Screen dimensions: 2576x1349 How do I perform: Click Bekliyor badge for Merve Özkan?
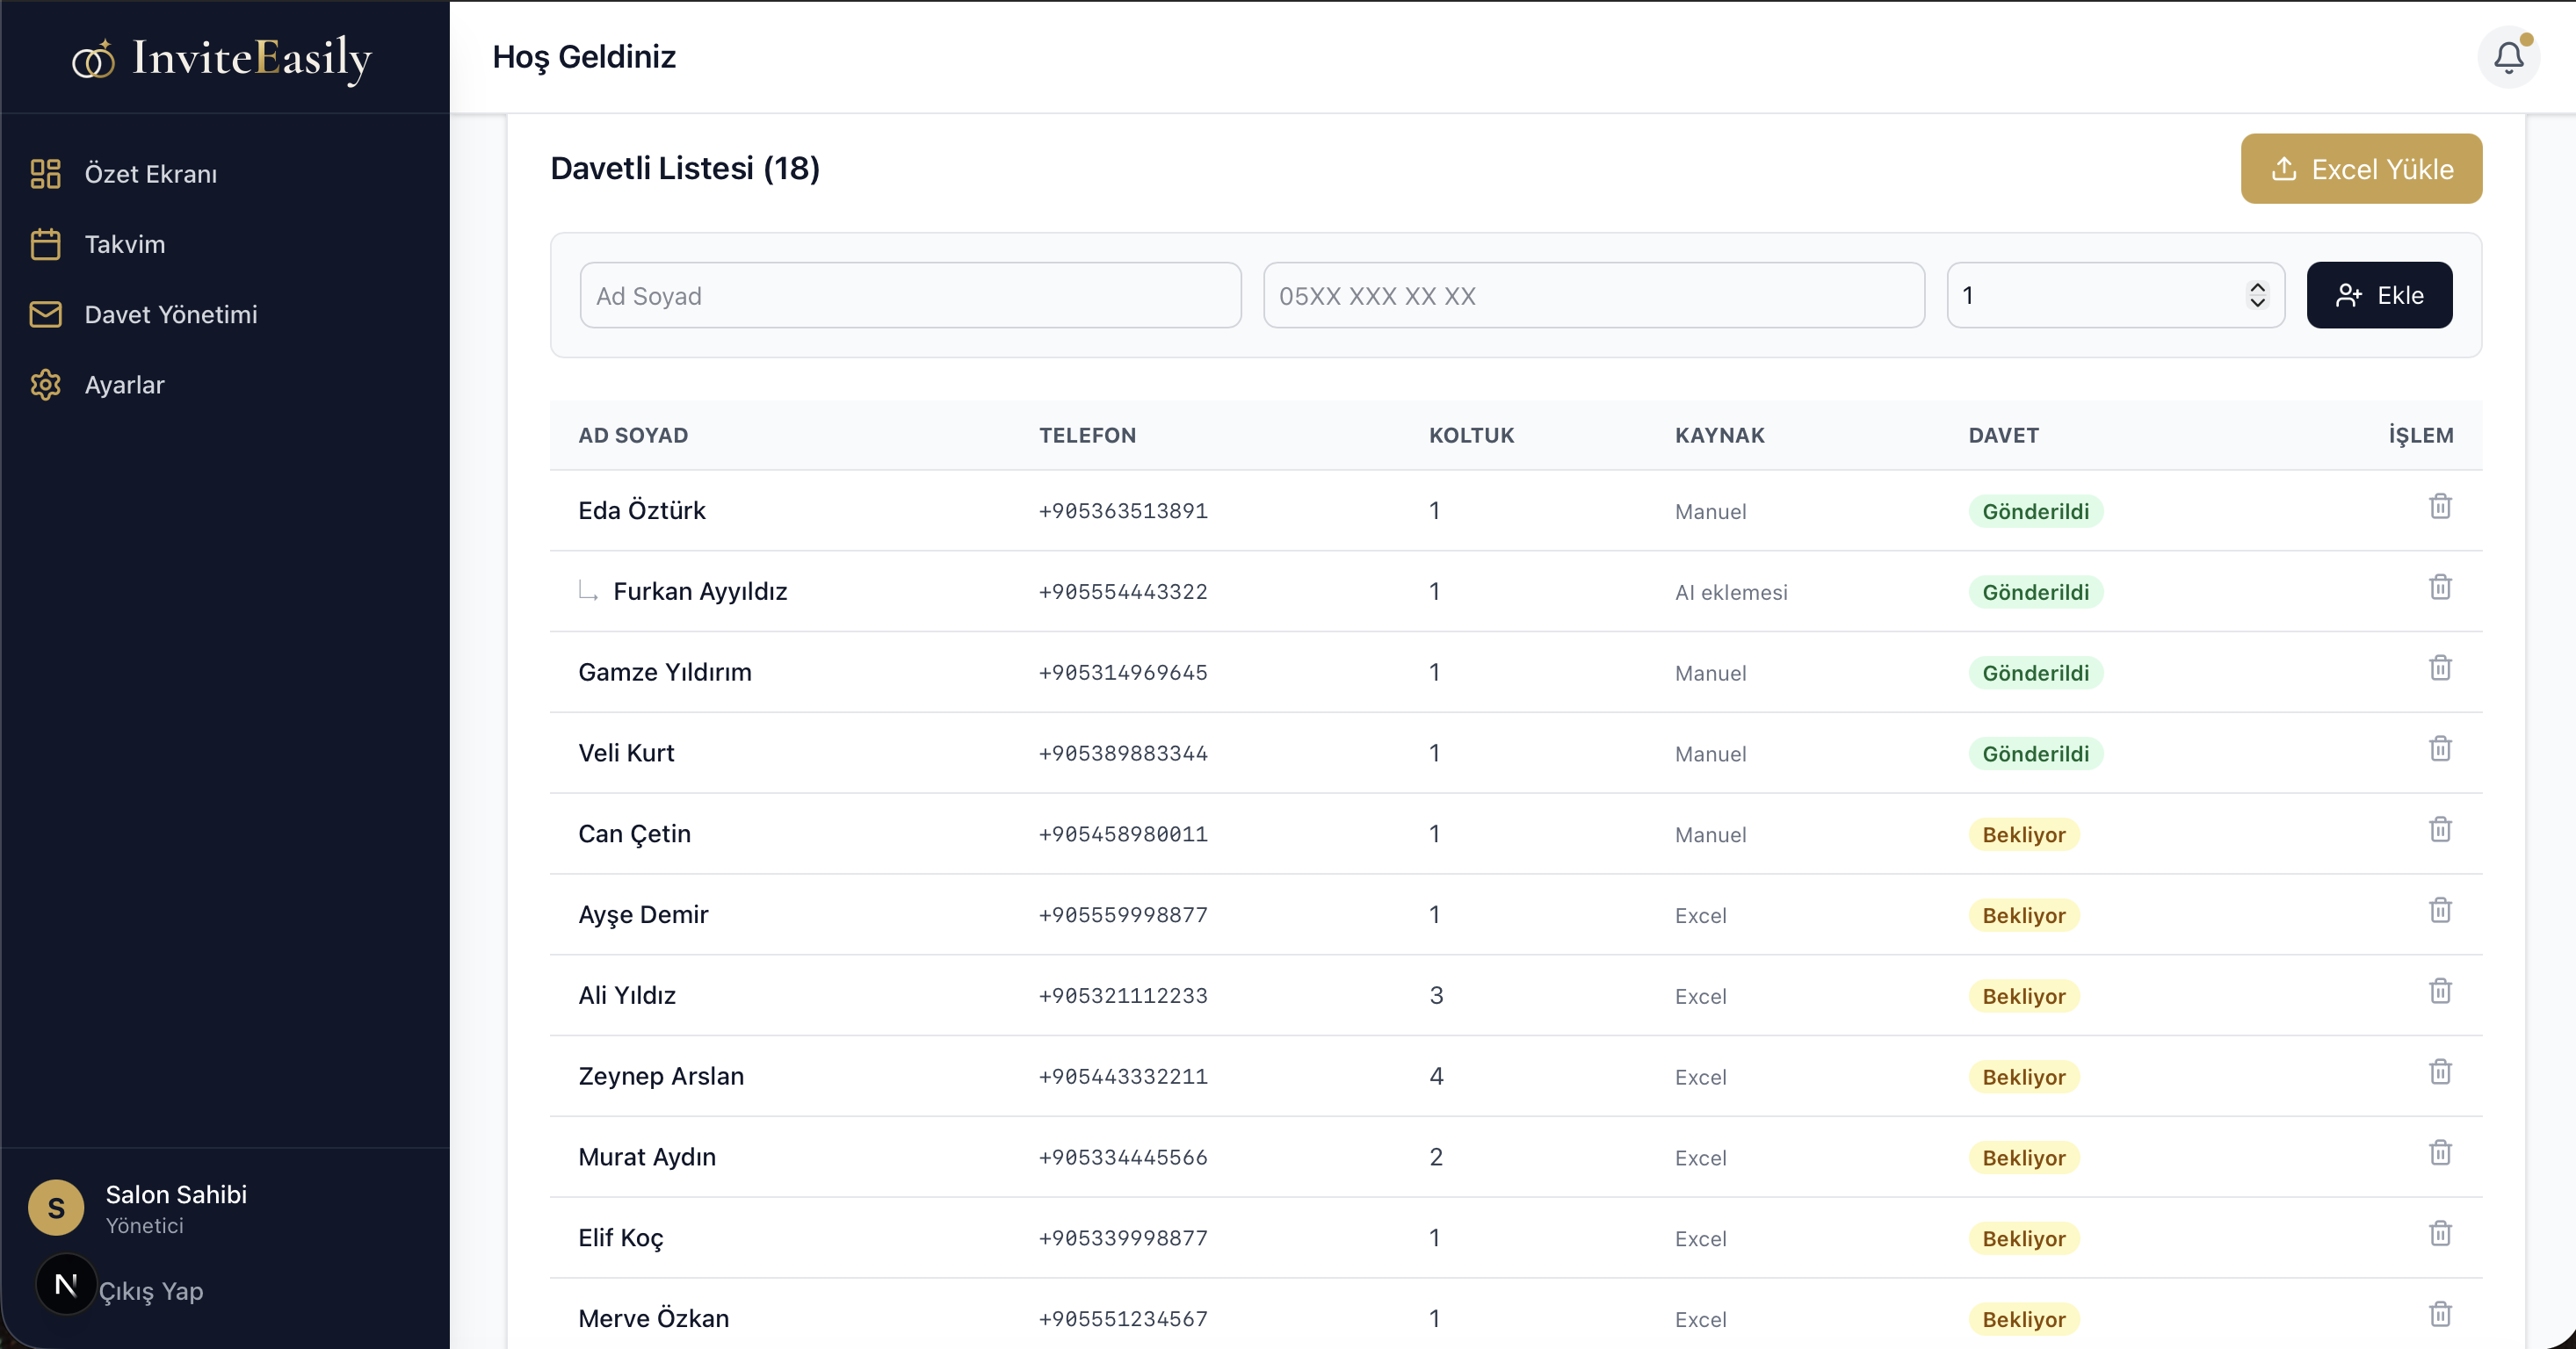click(2024, 1320)
